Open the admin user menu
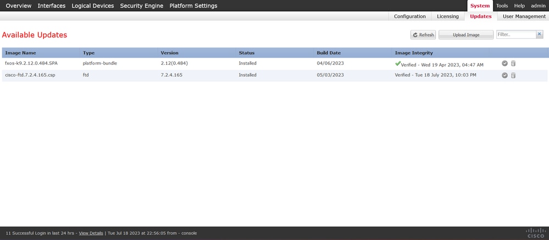549x240 pixels. tap(538, 5)
